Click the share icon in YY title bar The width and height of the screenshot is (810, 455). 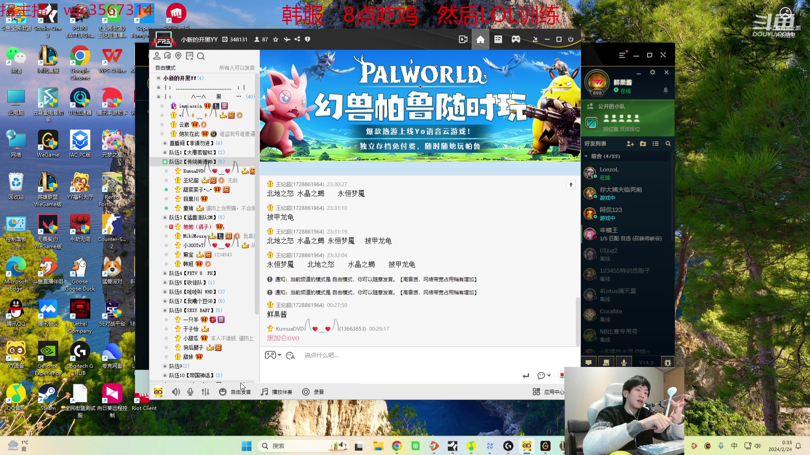tap(297, 39)
